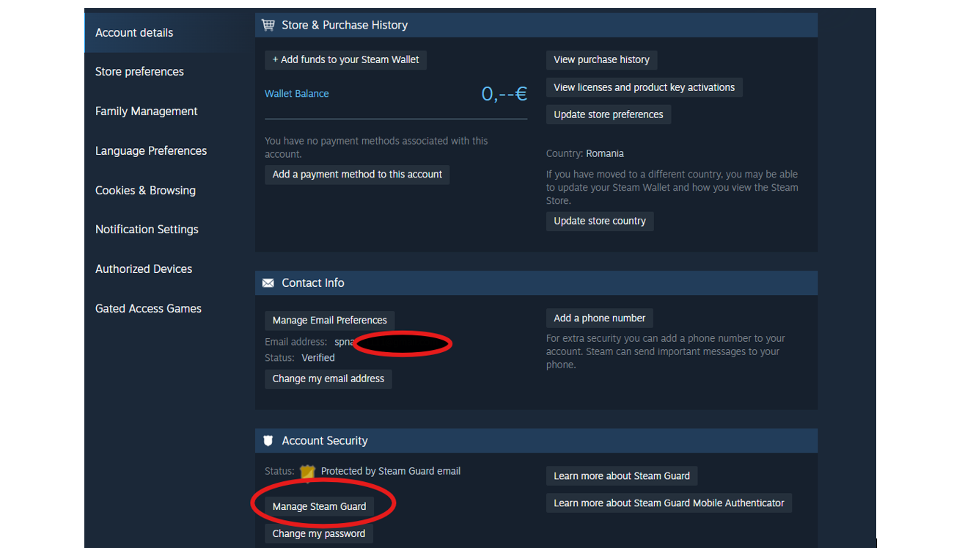Go to Cookies & Browsing settings
Screen dimensions: 962x548
[x=145, y=191]
